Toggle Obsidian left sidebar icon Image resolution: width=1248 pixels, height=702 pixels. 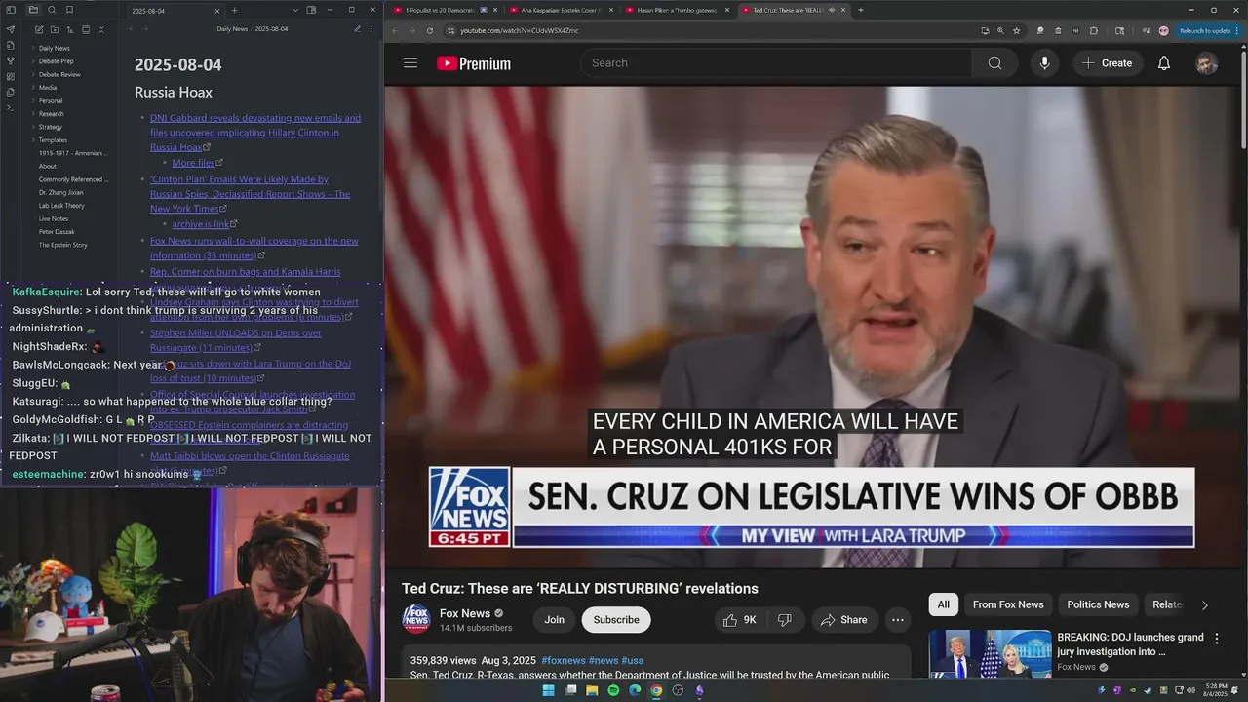11,10
